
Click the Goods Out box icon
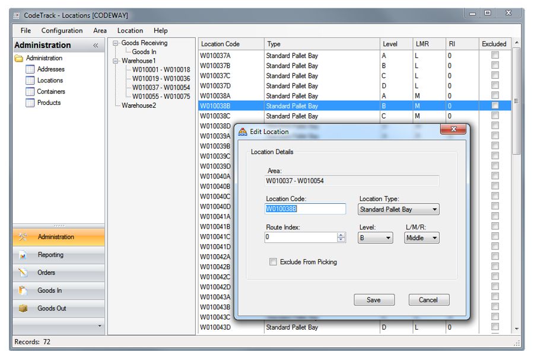(23, 308)
